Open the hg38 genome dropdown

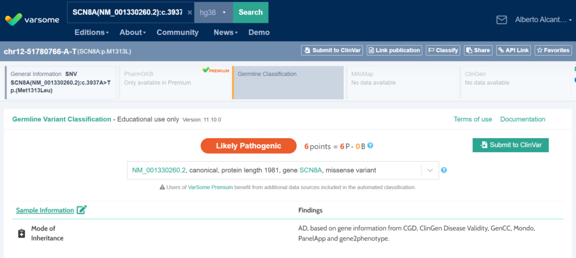214,12
